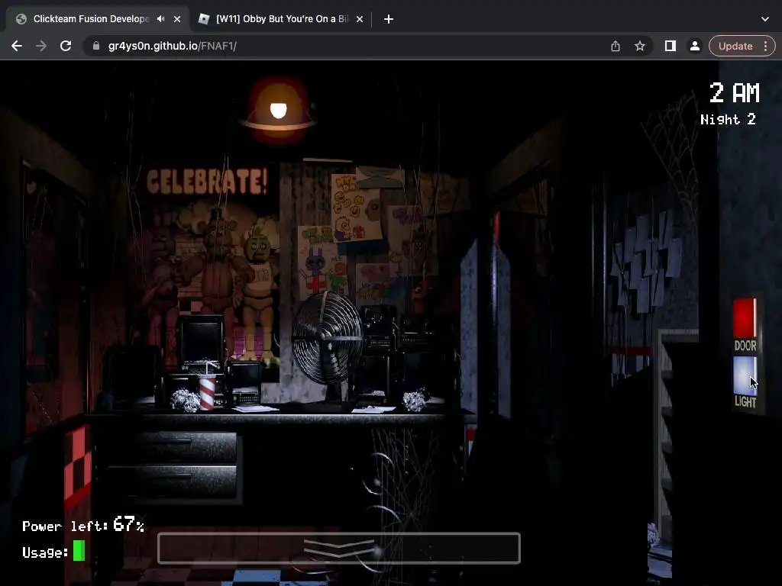Close the Clickteam Fusion Developer tab
782x586 pixels.
177,19
